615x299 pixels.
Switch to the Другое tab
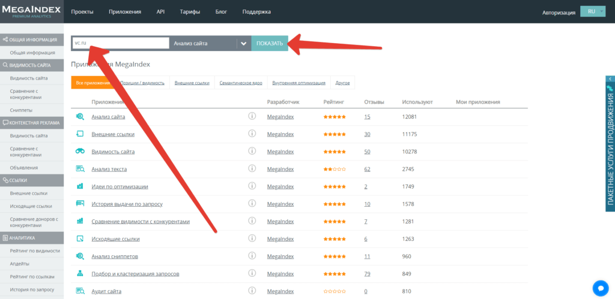tap(343, 83)
